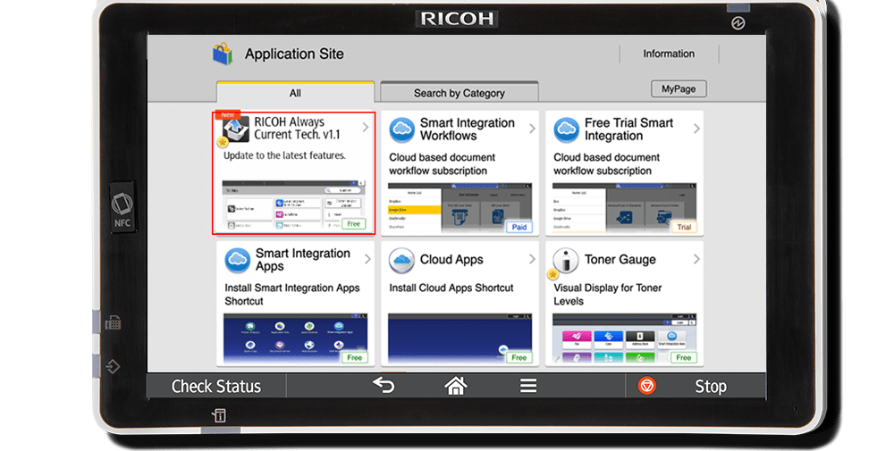
Task: Tap the Smart Integration Workflows cloud icon
Action: (402, 129)
